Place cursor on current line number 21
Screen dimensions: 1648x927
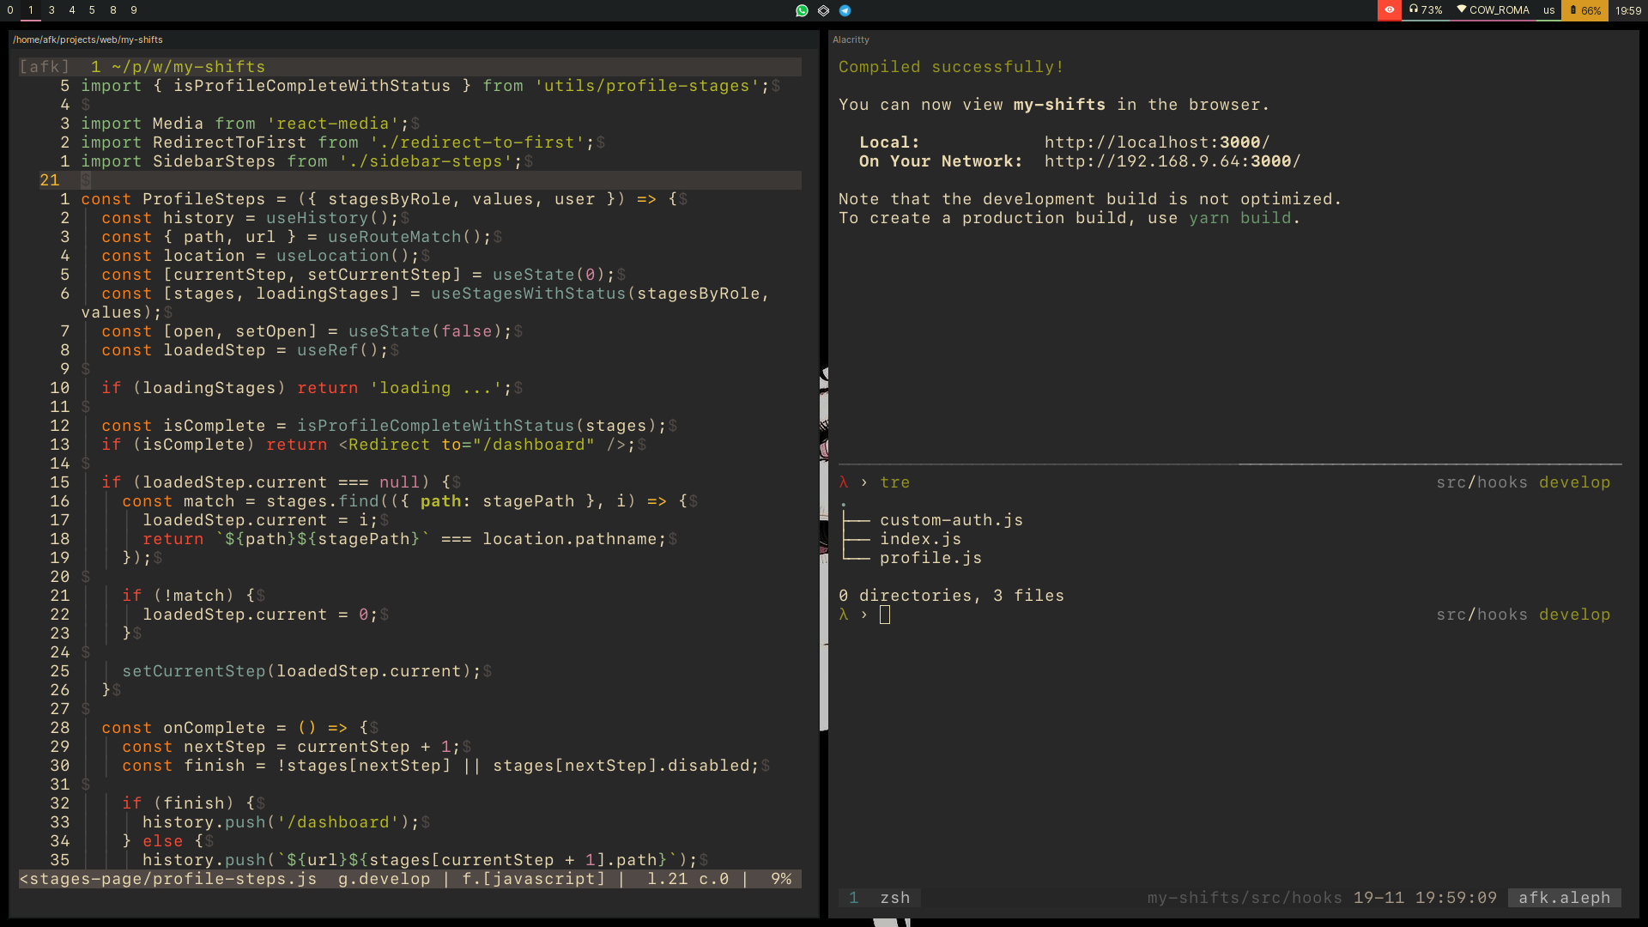coord(50,180)
